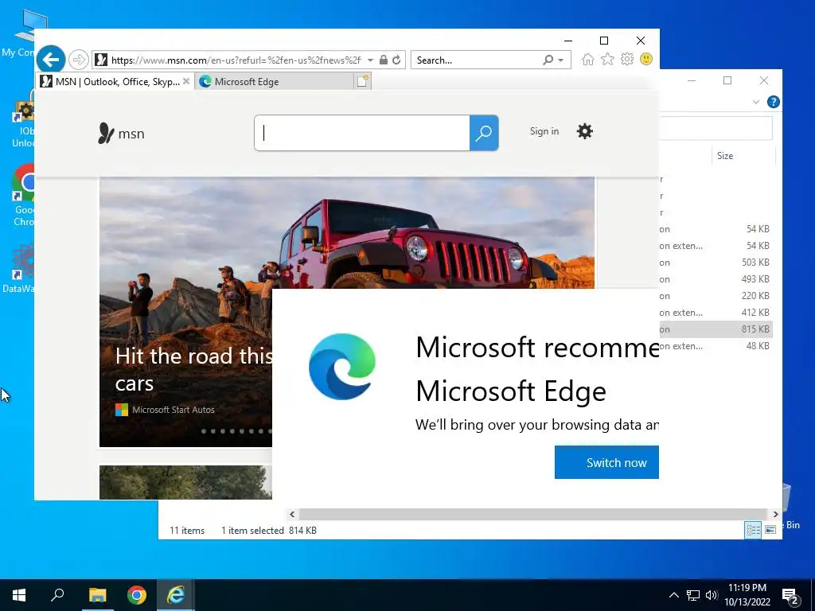Switch File Explorer to details view
This screenshot has width=815, height=611.
point(753,529)
